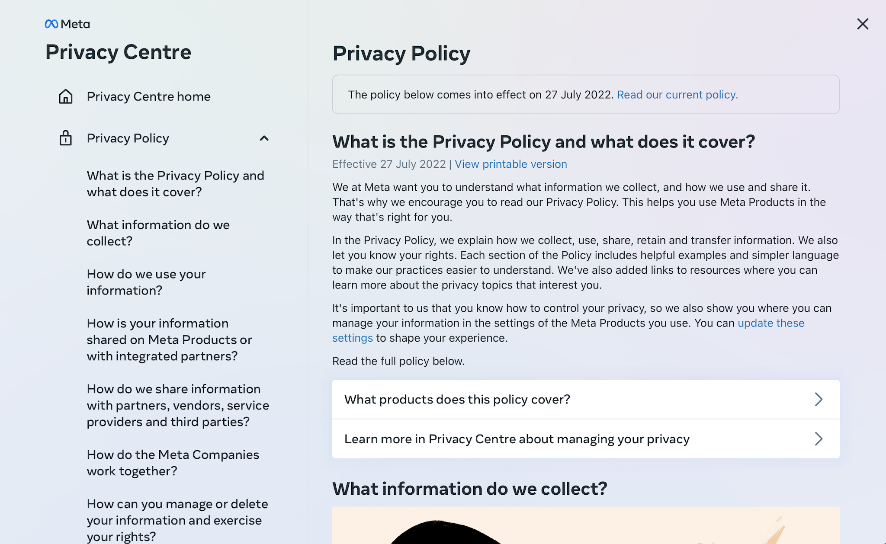Viewport: 886px width, 544px height.
Task: Open 'How do we use your information?'
Action: [146, 282]
